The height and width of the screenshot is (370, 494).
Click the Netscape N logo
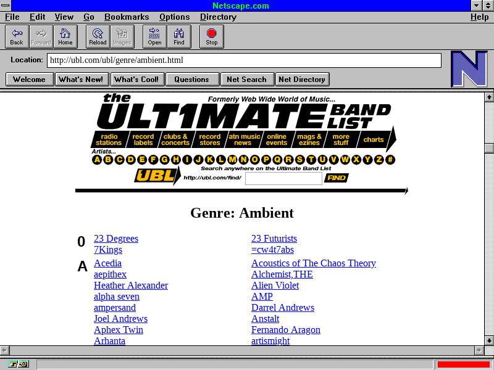click(469, 69)
